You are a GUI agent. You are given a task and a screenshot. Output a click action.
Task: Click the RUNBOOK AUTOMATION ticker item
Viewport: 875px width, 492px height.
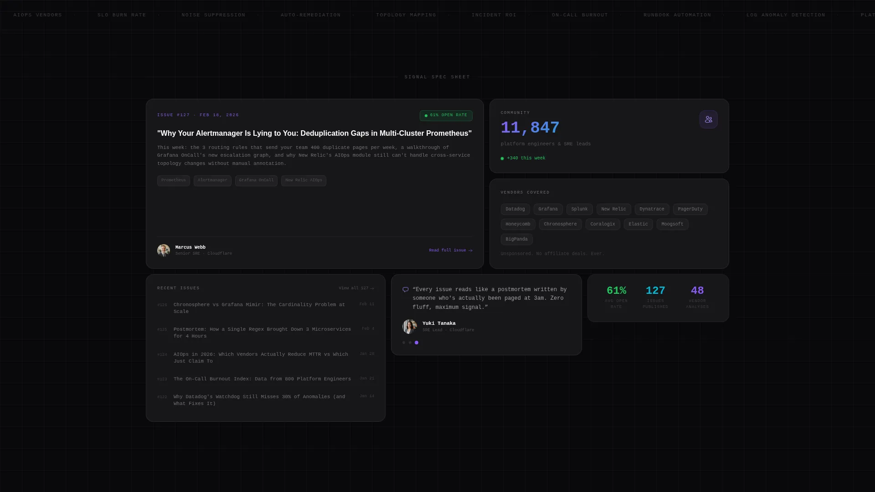click(677, 15)
